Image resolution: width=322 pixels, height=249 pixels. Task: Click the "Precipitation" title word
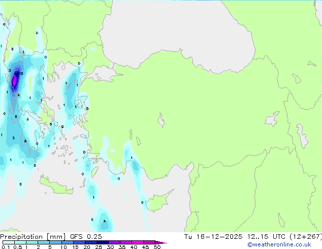pos(21,237)
